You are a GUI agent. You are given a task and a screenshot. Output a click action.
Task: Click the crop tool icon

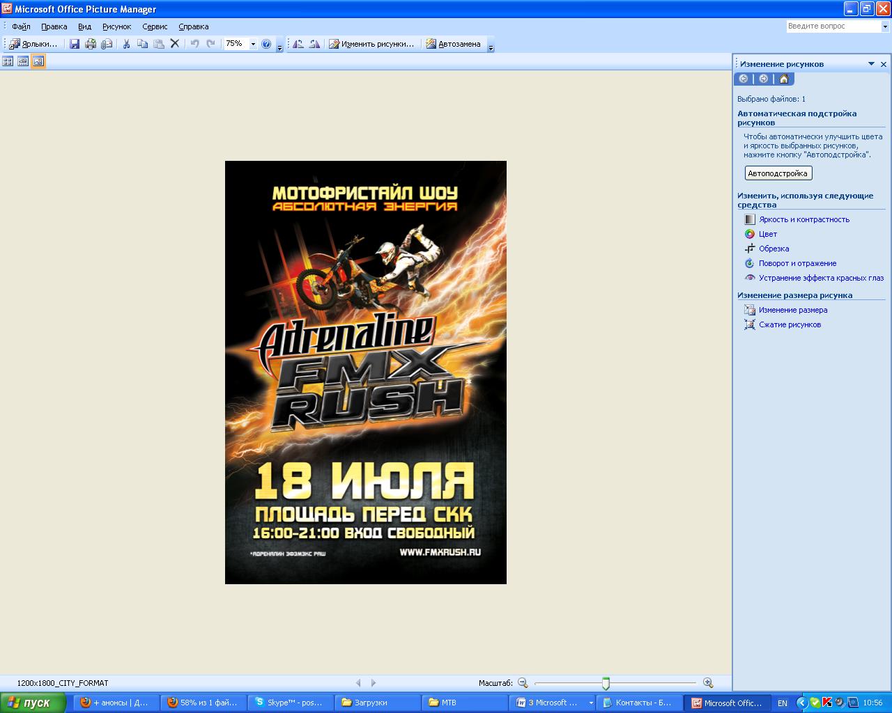(x=750, y=249)
